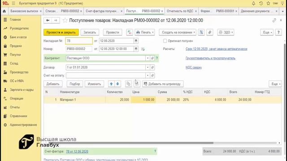This screenshot has height=161, width=287.
Task: Open the 1C main menu hamburger icon
Action: click(x=13, y=3)
